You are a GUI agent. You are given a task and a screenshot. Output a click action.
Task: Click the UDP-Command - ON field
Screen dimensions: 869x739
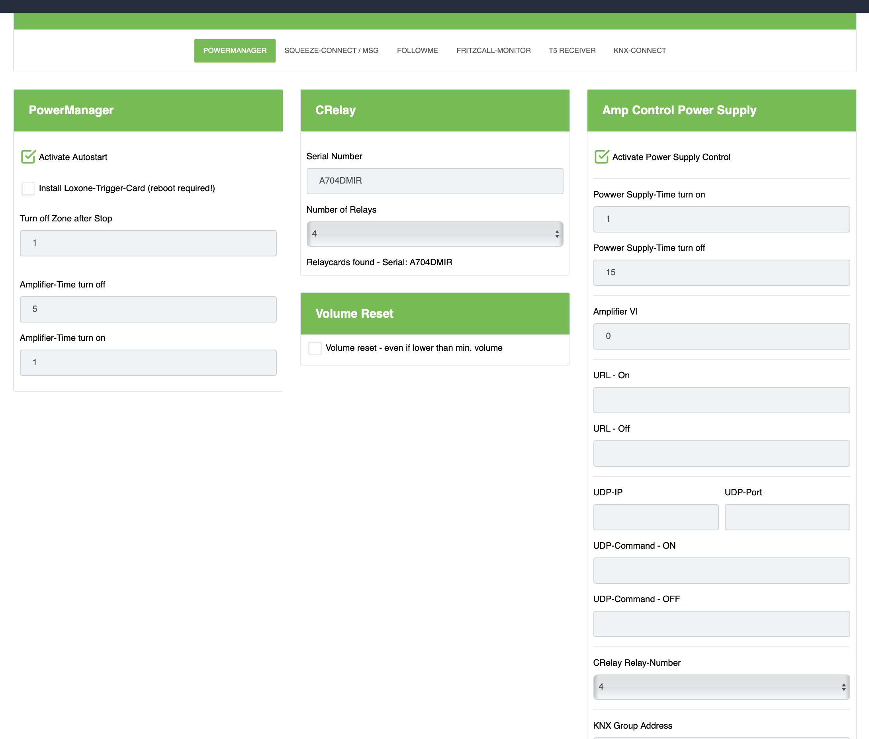coord(721,570)
